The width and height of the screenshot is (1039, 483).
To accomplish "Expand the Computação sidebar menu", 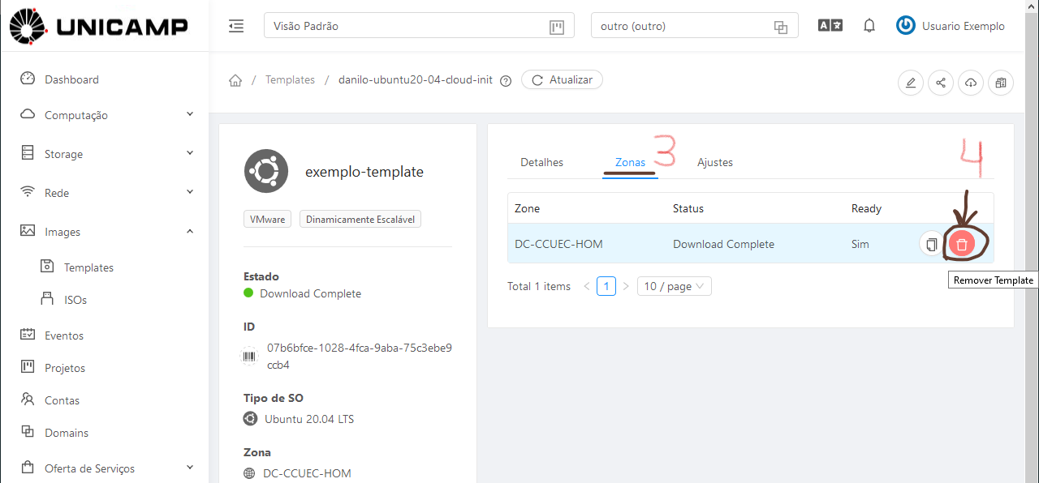I will [x=107, y=115].
